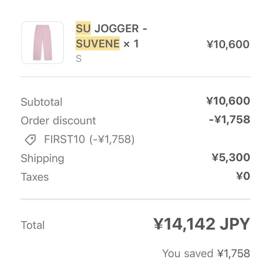Click the highlighted SU word in title

pyautogui.click(x=83, y=29)
